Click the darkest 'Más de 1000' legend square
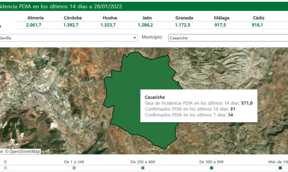 point(280,168)
